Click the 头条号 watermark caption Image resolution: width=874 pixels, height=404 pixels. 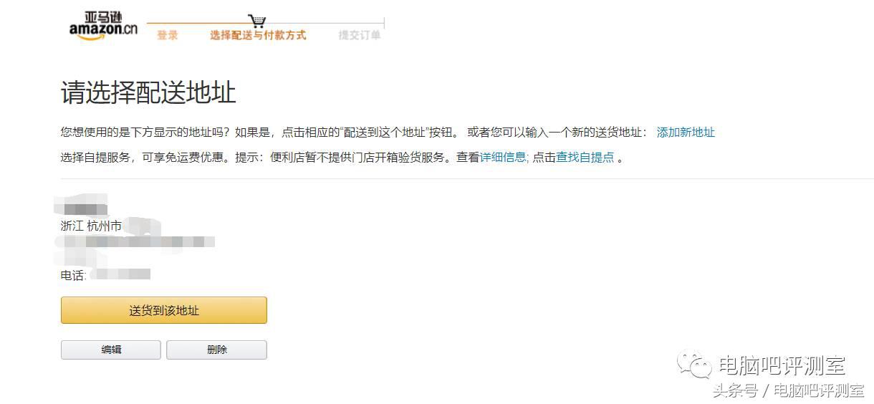click(x=734, y=391)
